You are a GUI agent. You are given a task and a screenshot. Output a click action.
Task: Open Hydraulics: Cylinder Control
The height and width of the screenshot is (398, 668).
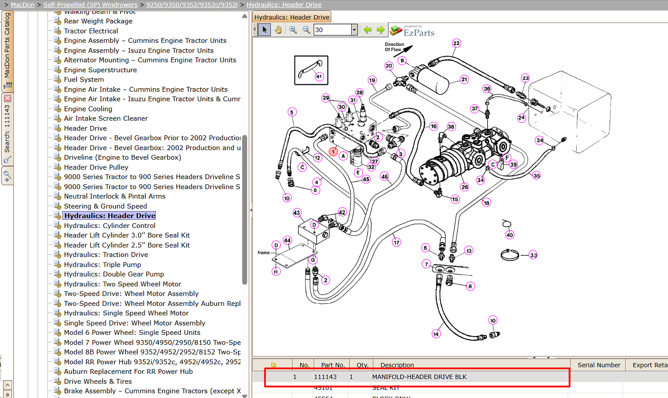click(x=110, y=226)
